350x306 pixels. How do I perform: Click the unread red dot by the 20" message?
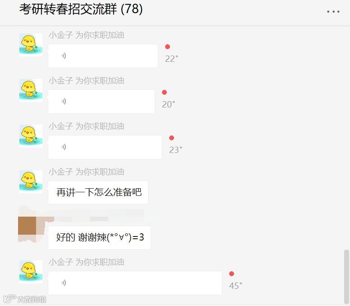click(164, 92)
